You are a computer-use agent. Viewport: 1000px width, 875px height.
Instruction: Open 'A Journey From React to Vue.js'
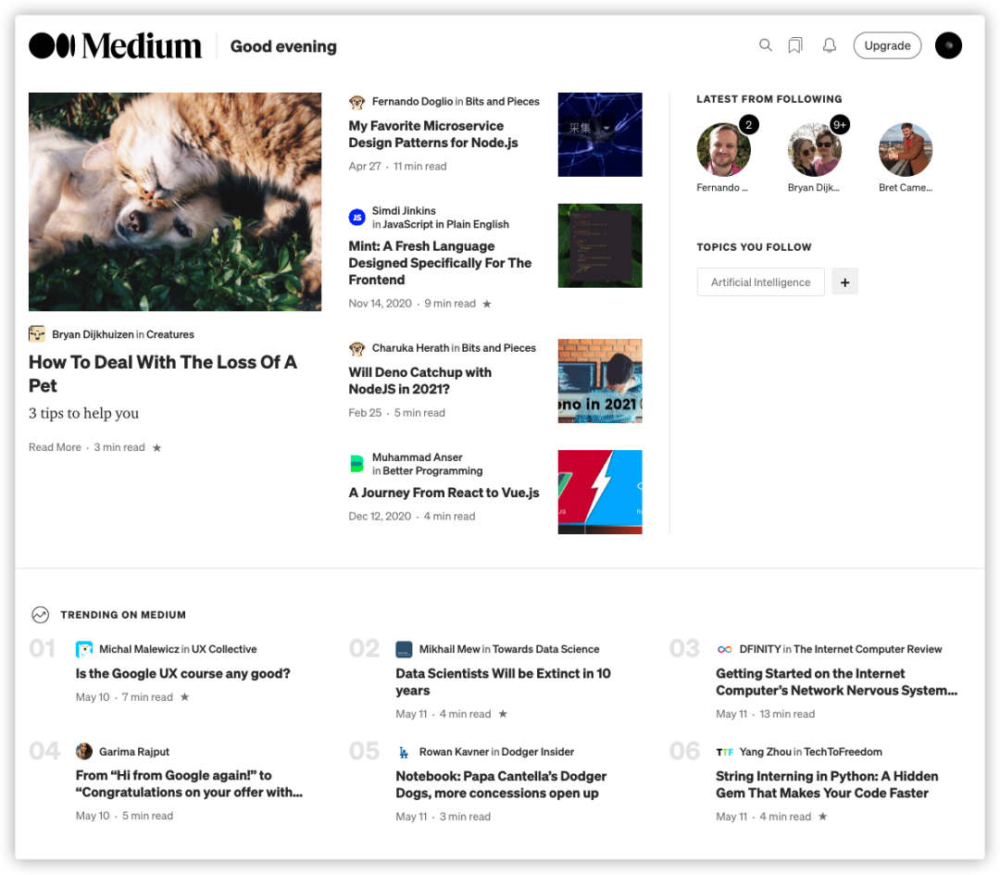tap(444, 493)
